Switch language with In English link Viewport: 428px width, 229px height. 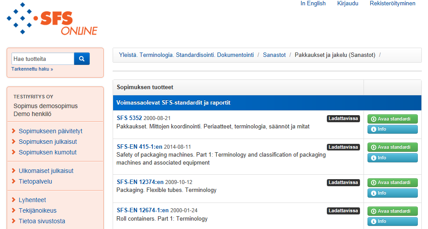tap(313, 3)
